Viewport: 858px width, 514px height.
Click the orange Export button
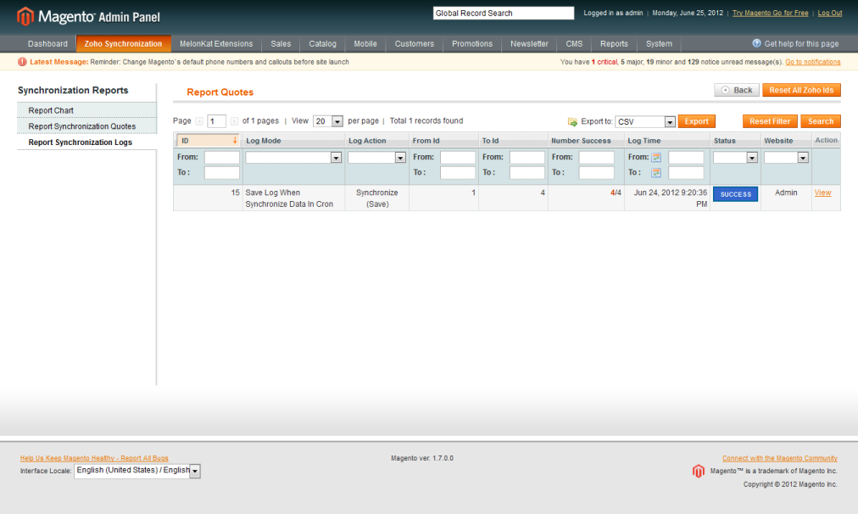pos(697,121)
